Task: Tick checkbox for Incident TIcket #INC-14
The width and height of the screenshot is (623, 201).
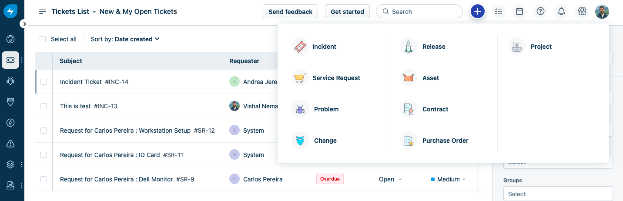Action: point(44,82)
